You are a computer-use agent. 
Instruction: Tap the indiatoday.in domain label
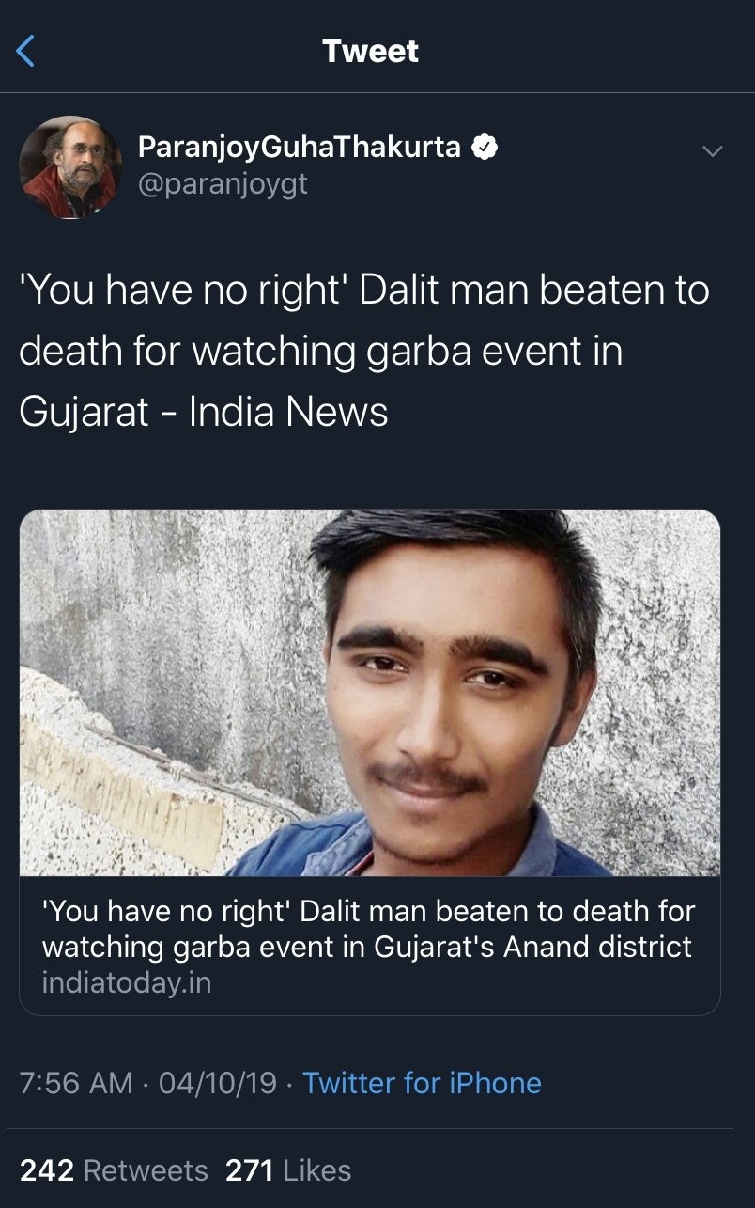[127, 983]
